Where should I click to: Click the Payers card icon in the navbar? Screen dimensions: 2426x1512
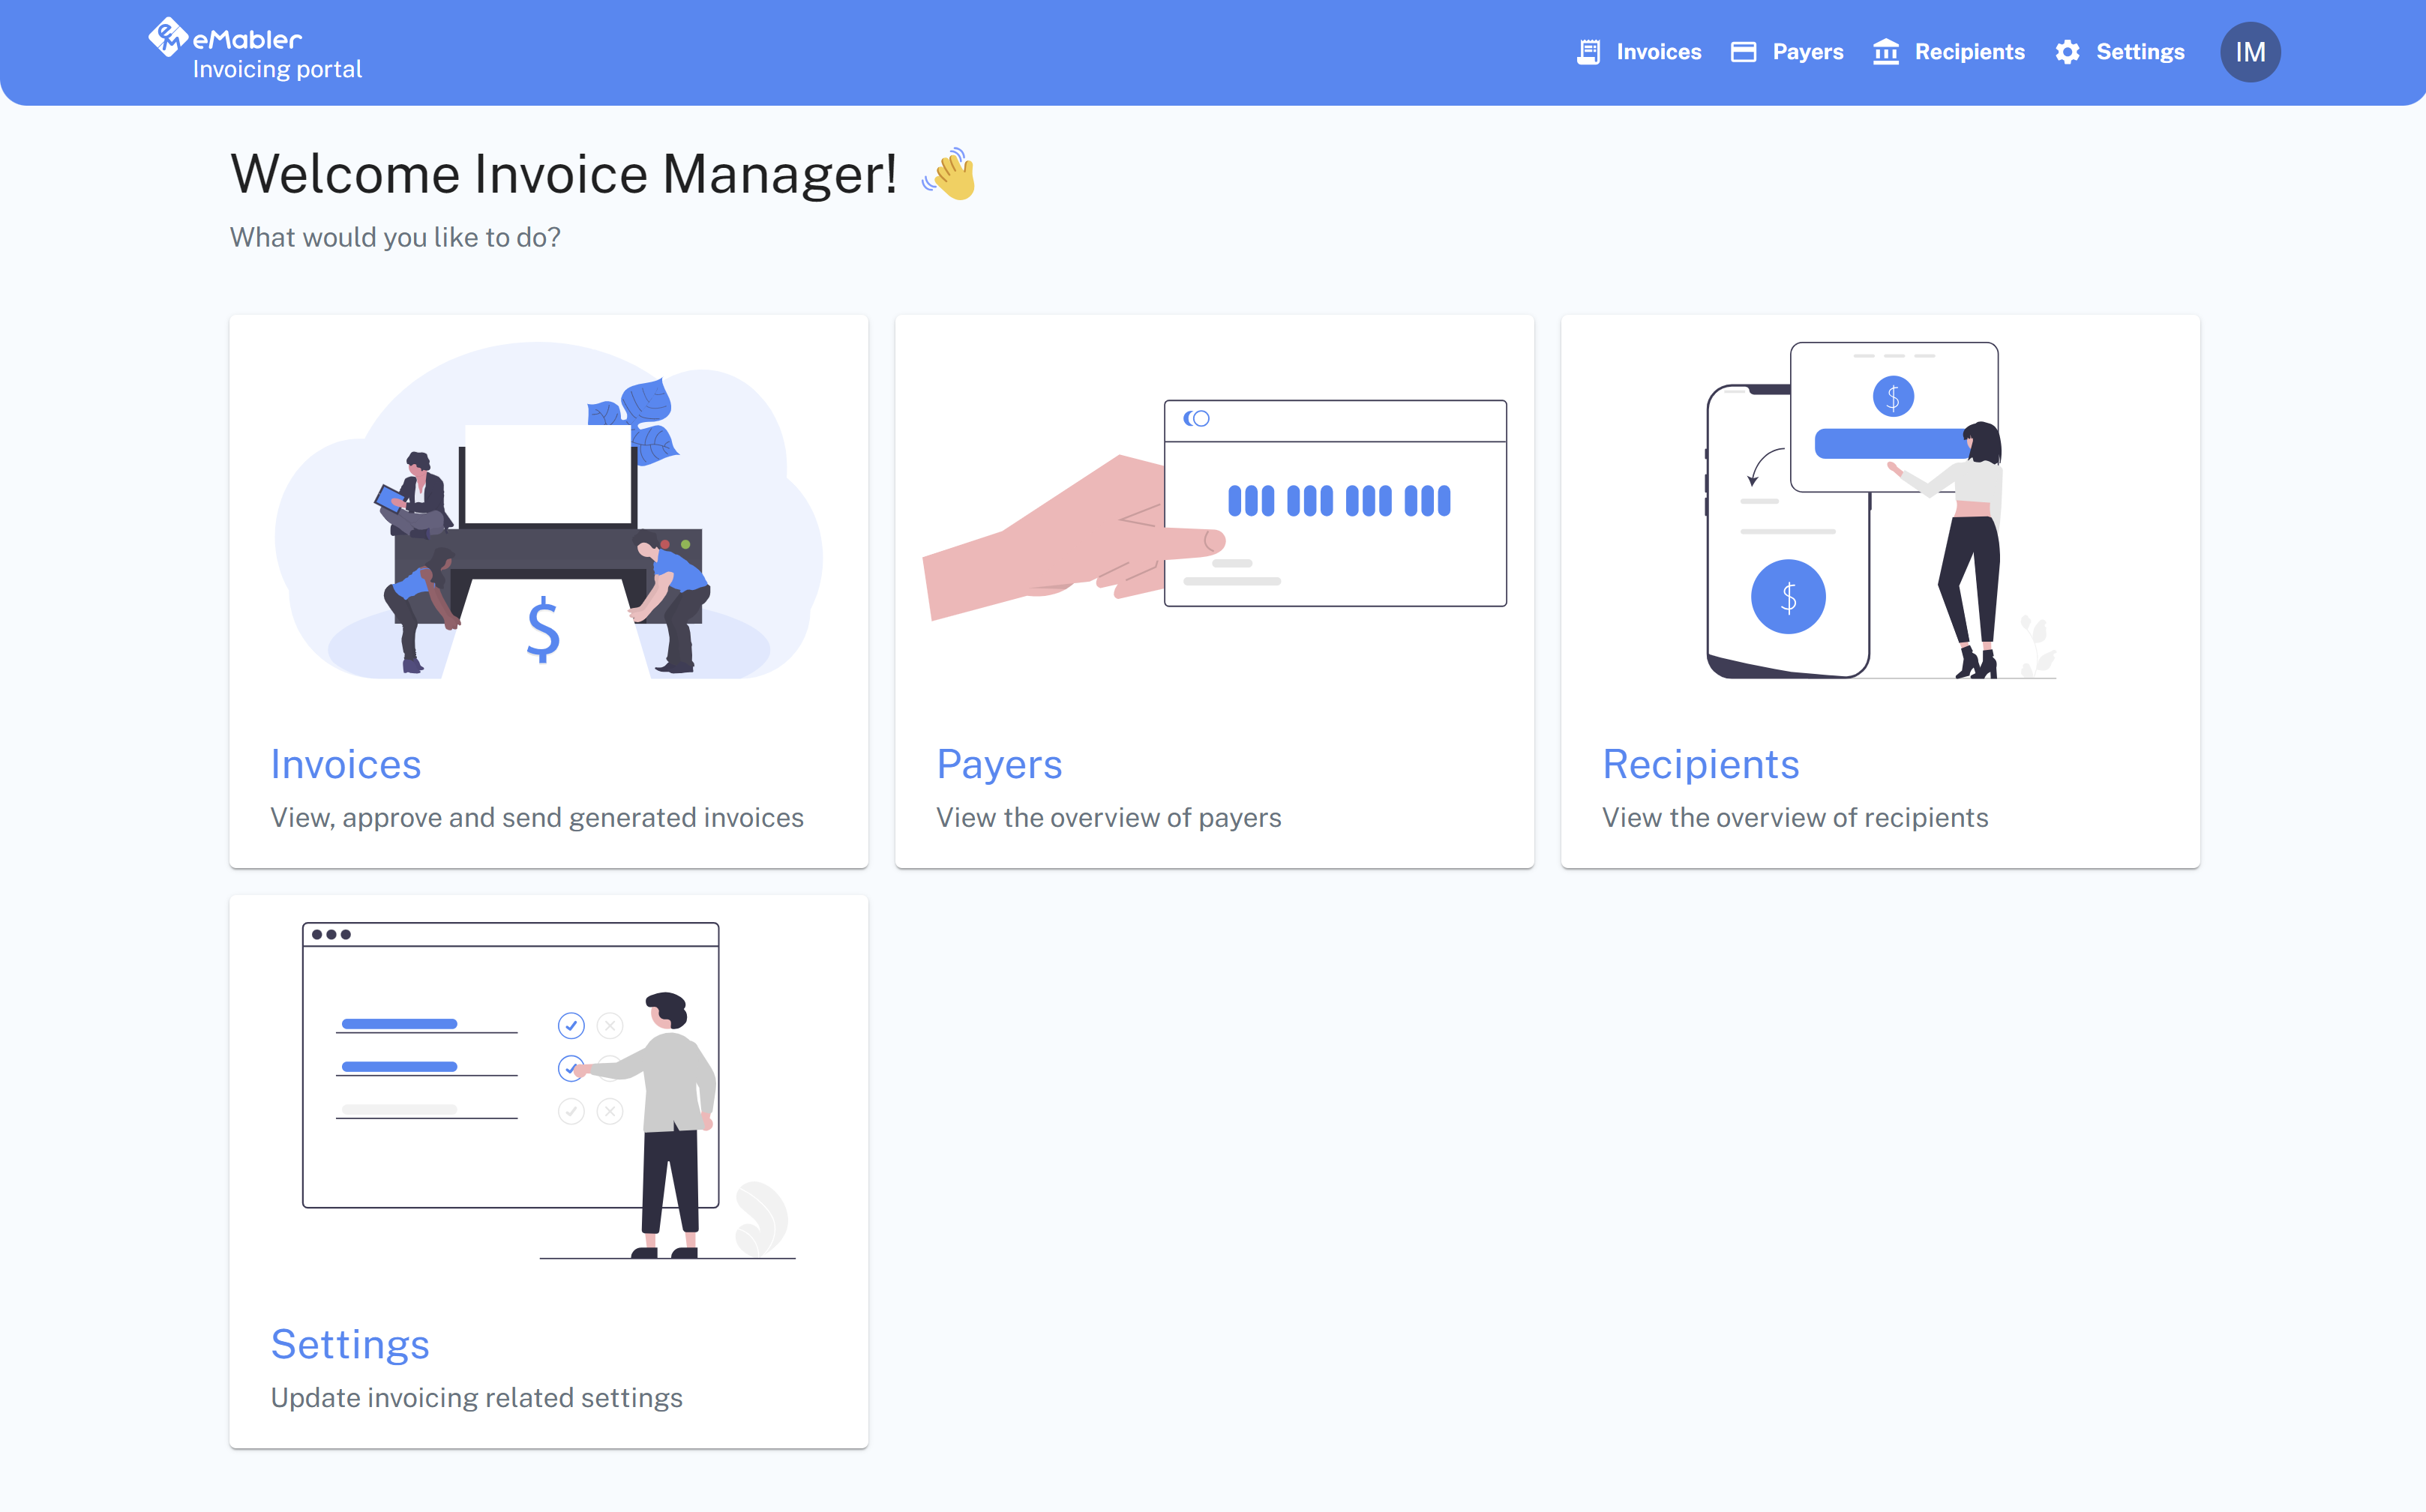click(1743, 51)
